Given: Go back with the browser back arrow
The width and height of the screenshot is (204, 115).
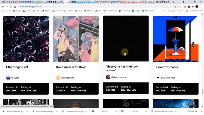Looking at the screenshot, I should tap(3, 7).
